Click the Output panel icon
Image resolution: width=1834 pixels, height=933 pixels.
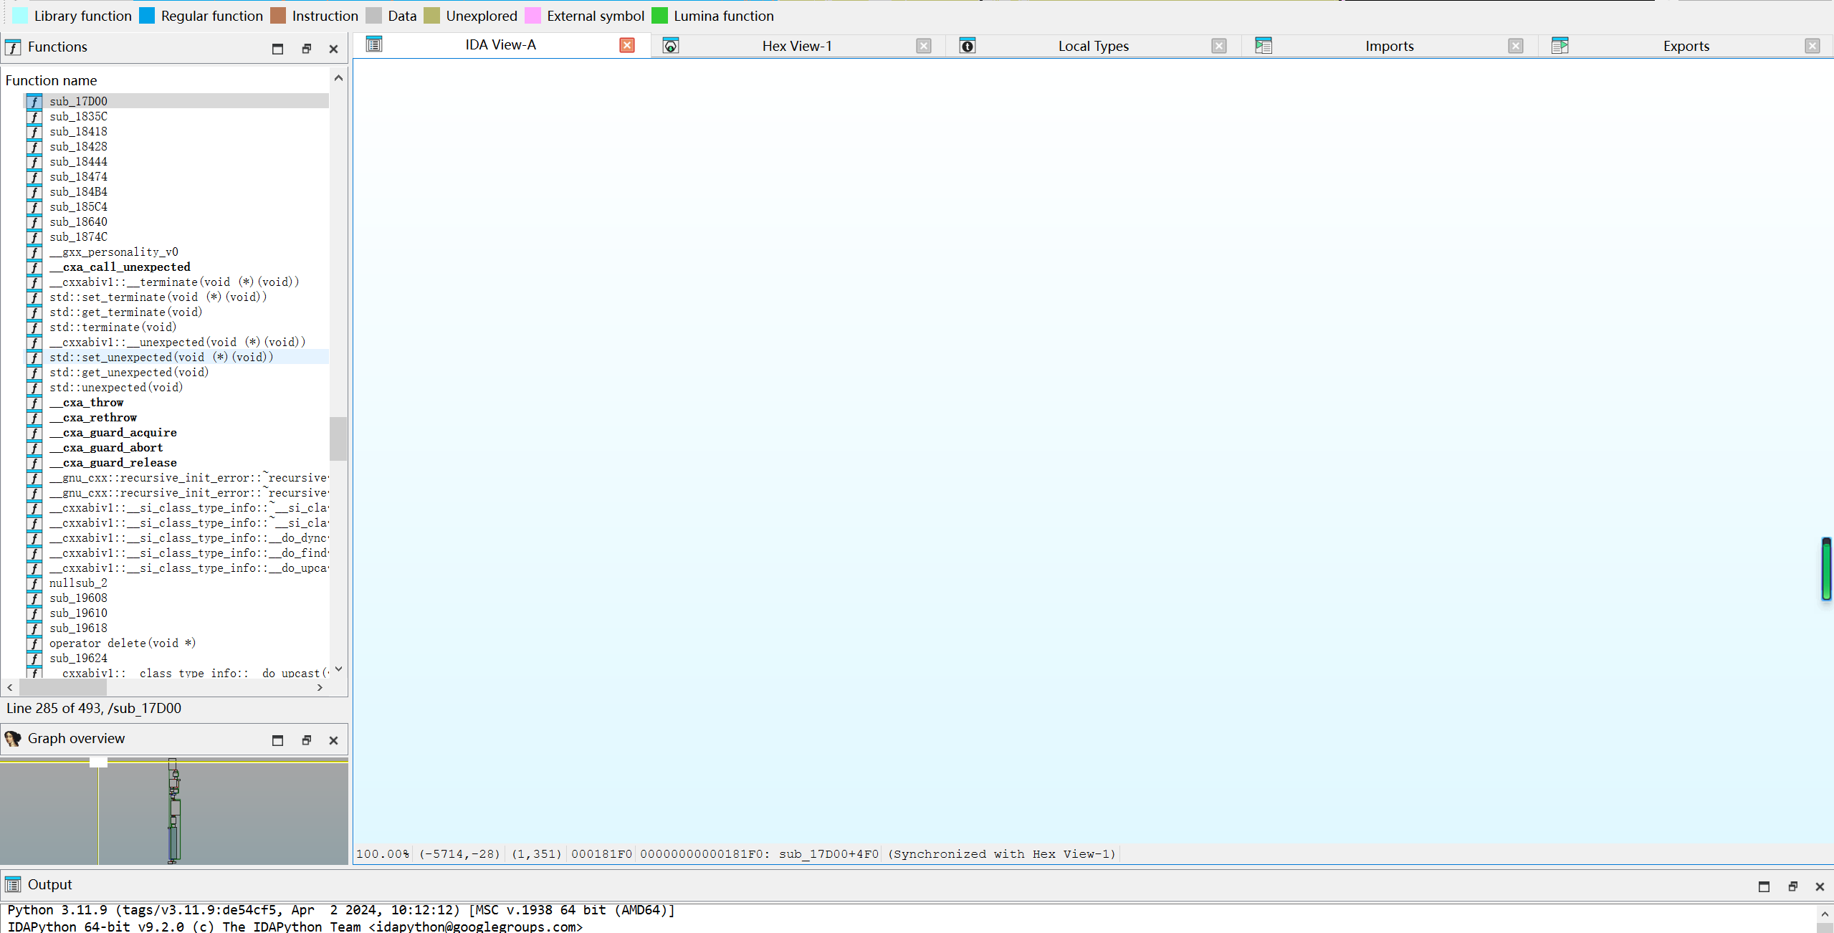click(13, 885)
